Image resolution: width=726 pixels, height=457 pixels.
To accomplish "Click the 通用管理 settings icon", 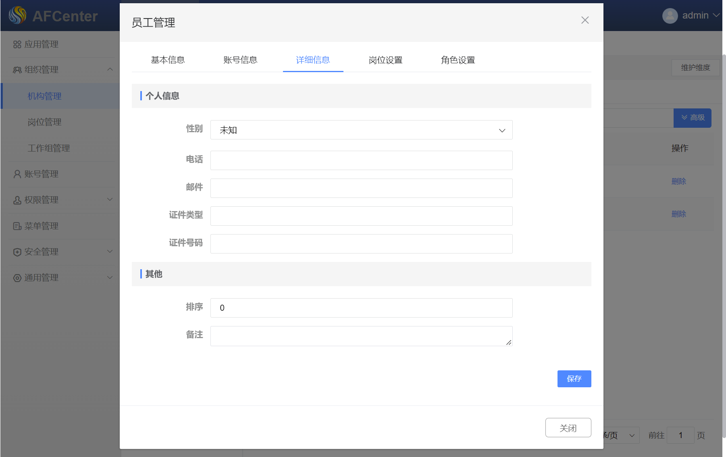I will (x=17, y=278).
